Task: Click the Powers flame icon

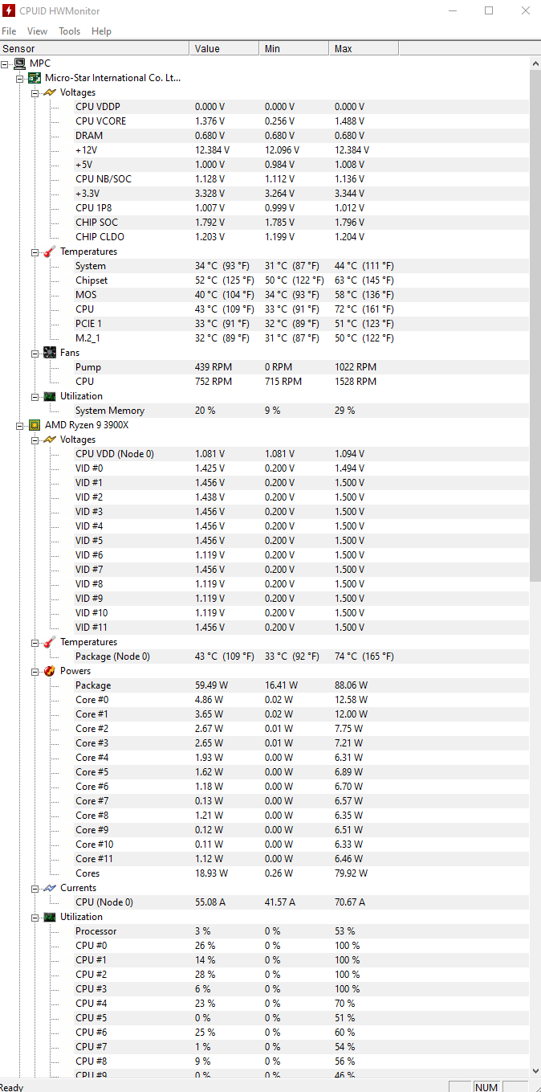Action: [x=50, y=671]
